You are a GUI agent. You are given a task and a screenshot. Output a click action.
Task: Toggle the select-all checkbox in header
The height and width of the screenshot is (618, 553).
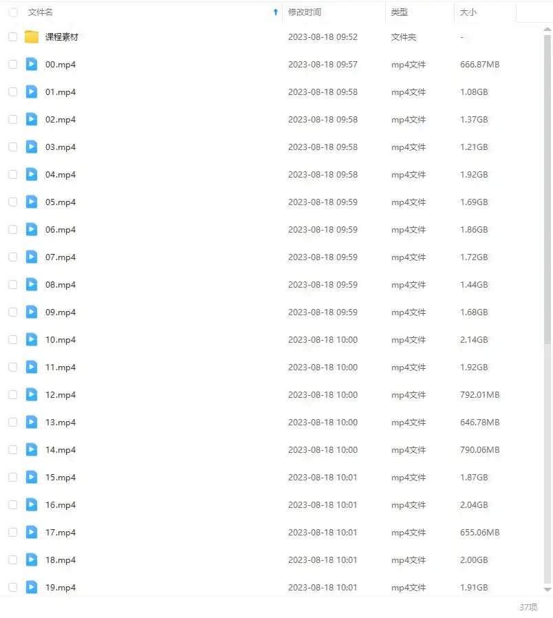(x=13, y=12)
